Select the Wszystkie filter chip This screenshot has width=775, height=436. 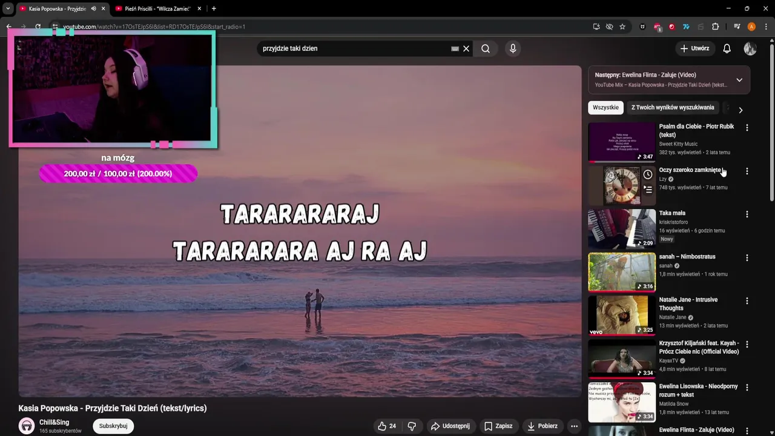tap(605, 107)
